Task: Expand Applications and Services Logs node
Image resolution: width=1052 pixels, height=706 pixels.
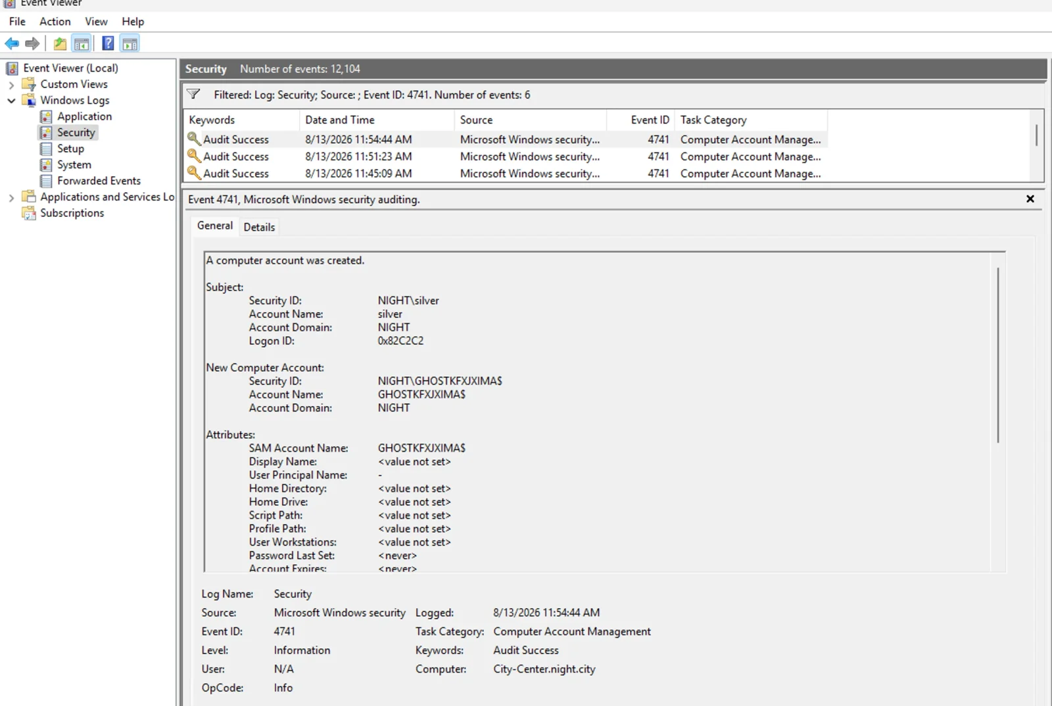Action: (x=11, y=197)
